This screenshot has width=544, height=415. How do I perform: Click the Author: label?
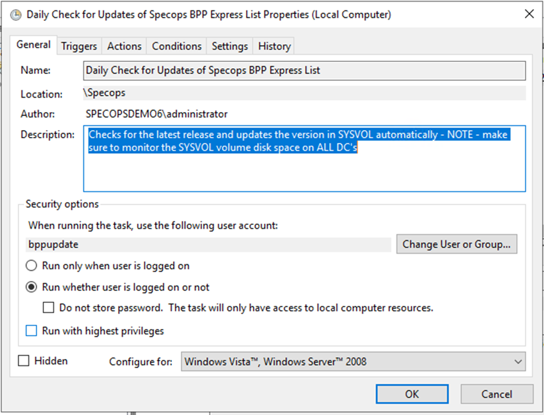pyautogui.click(x=38, y=114)
